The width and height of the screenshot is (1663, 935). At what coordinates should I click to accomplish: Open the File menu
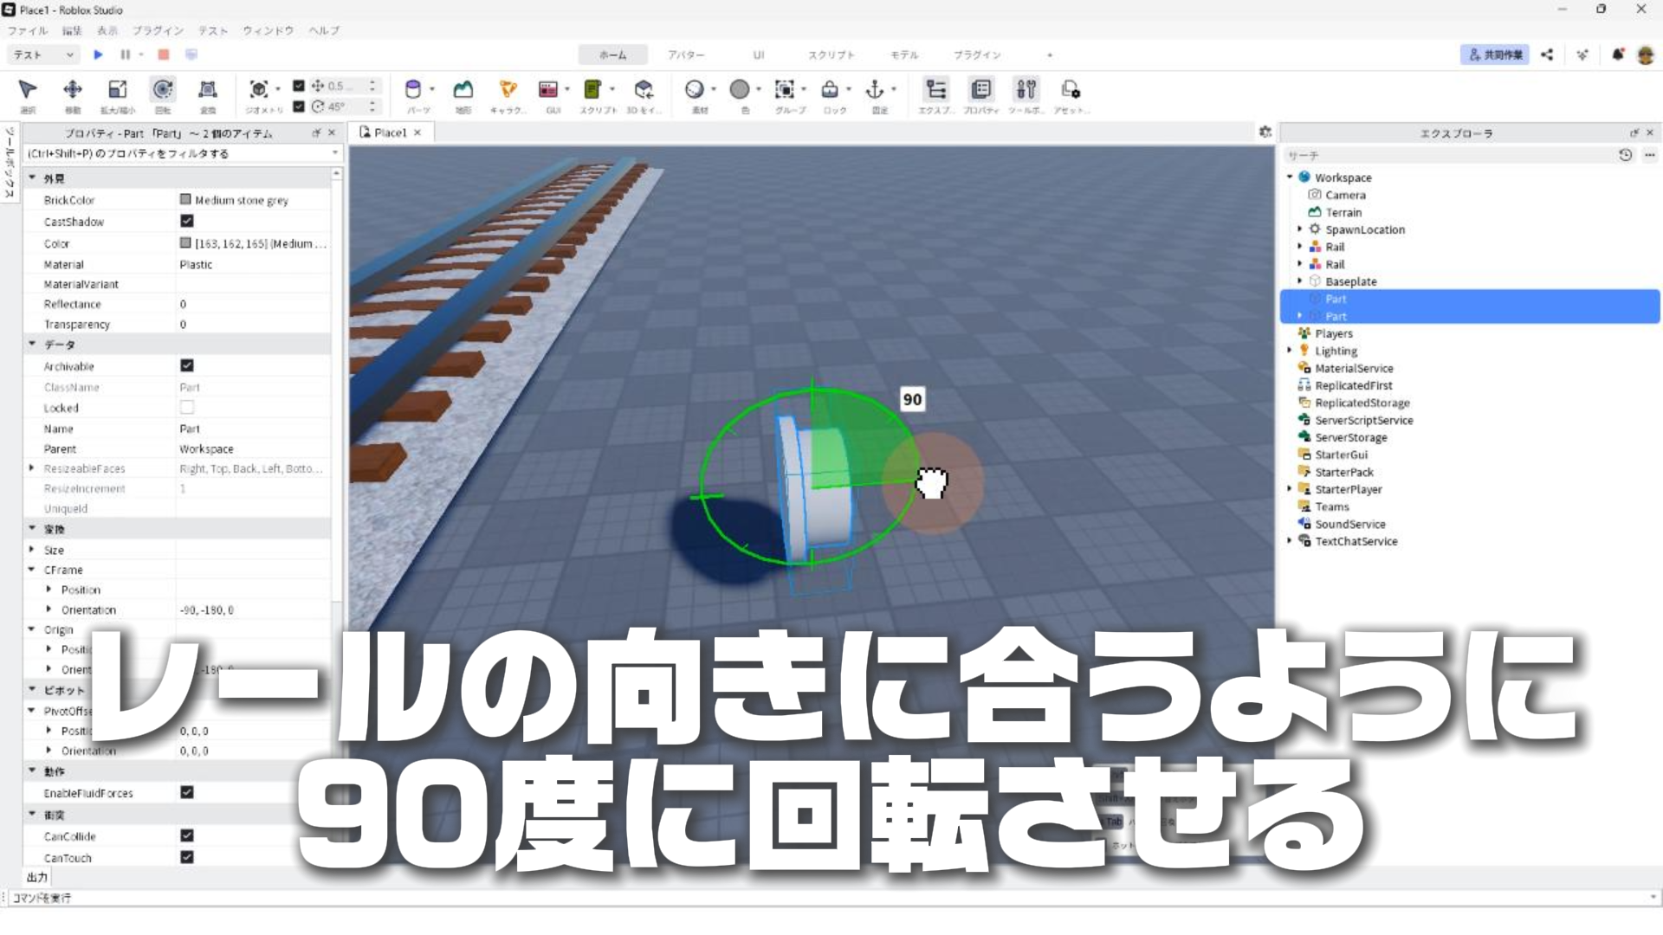(x=28, y=30)
